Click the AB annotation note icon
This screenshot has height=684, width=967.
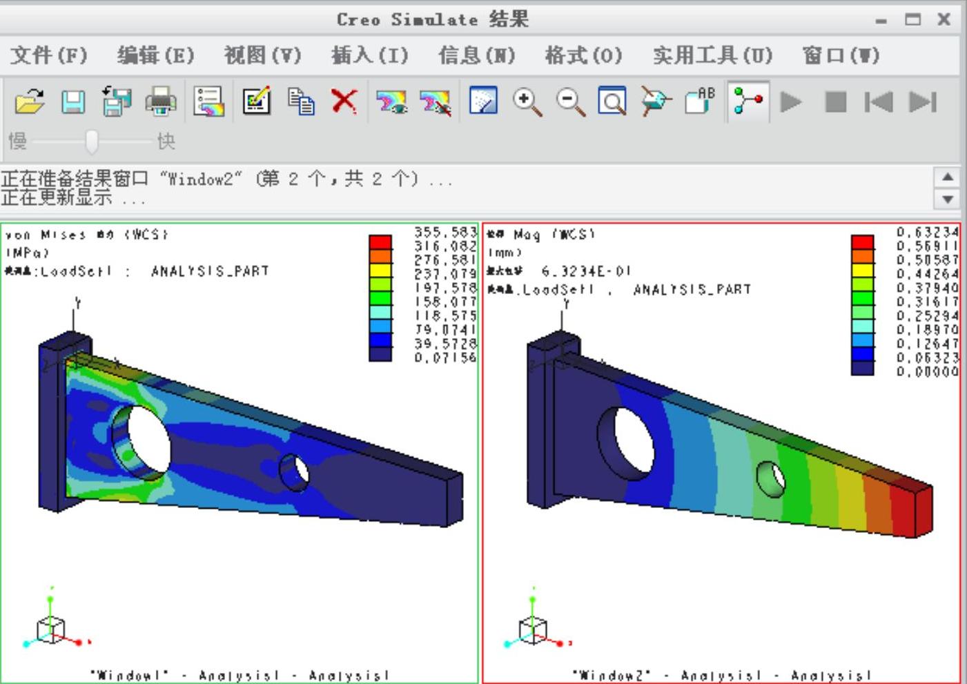700,101
